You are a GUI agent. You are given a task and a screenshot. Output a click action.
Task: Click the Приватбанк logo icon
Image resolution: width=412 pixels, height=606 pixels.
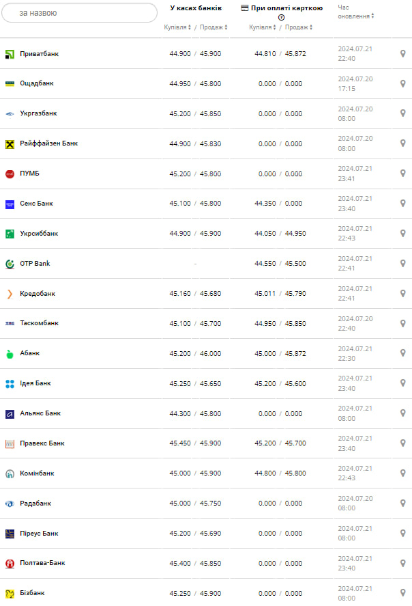pyautogui.click(x=10, y=53)
